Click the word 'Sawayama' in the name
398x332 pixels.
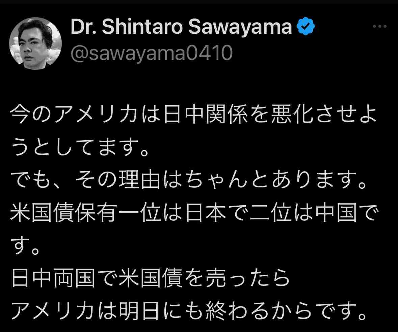(240, 27)
